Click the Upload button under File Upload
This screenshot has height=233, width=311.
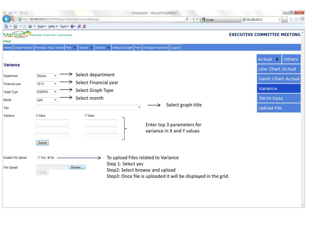(x=42, y=172)
